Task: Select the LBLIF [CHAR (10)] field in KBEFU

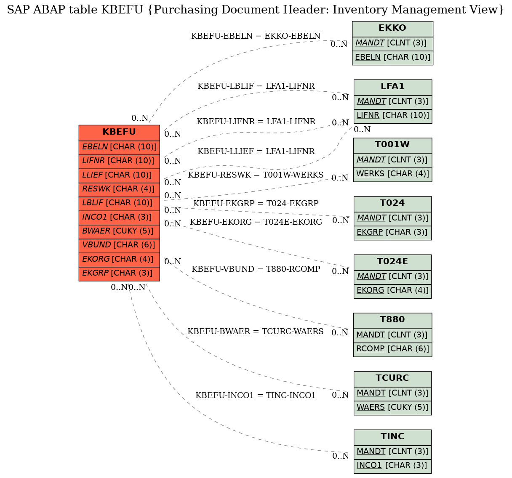Action: point(119,203)
